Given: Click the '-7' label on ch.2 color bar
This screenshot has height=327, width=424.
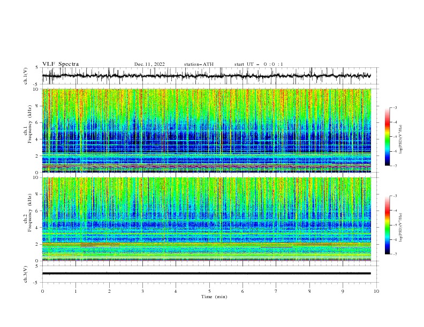Looking at the screenshot, I should pos(395,254).
